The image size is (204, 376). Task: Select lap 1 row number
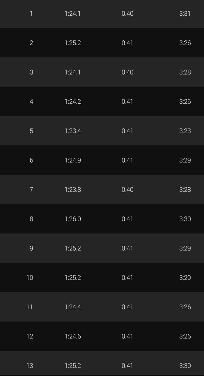31,13
